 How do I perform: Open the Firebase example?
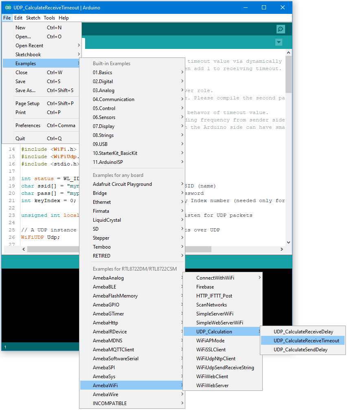click(x=223, y=287)
